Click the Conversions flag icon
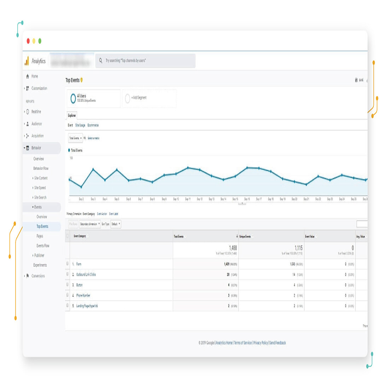This screenshot has width=389, height=389. (28, 276)
